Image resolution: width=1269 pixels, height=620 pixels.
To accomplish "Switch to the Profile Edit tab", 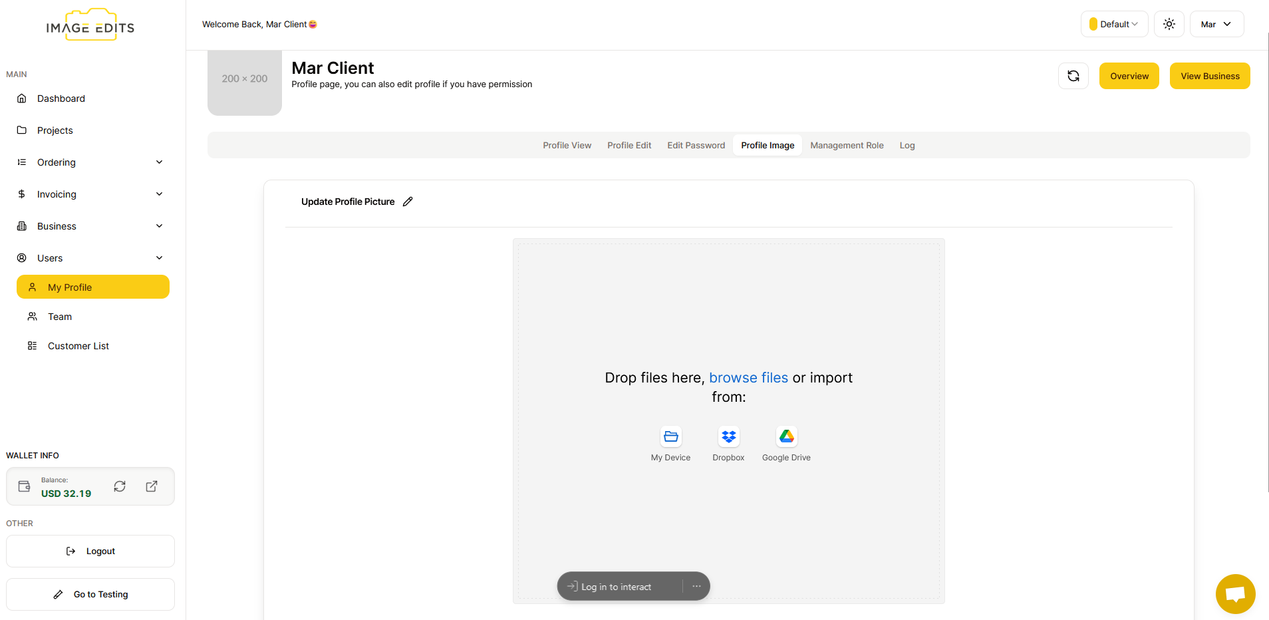I will pos(629,145).
